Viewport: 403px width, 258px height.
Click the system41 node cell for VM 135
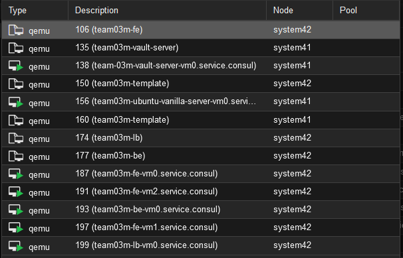click(292, 48)
